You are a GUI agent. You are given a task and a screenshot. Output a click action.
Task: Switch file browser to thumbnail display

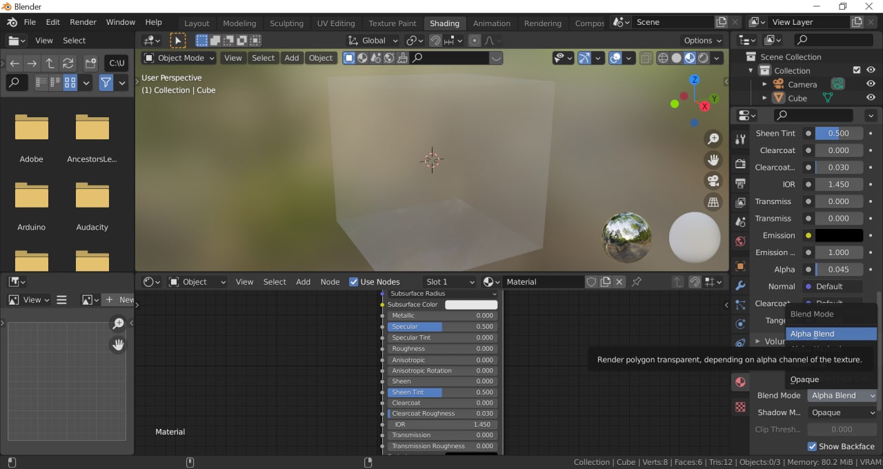point(70,83)
